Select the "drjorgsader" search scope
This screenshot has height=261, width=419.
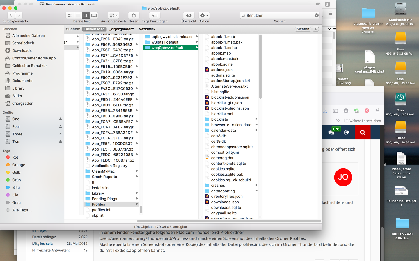pos(122,29)
